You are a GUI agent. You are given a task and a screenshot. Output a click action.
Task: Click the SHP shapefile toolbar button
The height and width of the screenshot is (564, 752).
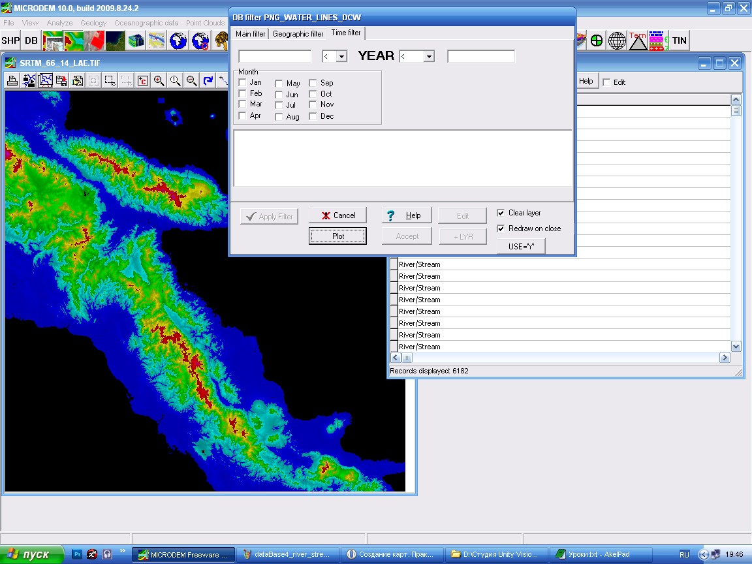click(x=10, y=40)
